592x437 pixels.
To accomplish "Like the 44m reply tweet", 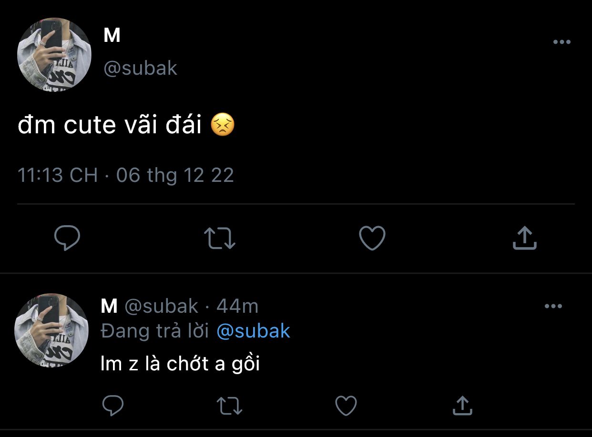I will coord(346,406).
